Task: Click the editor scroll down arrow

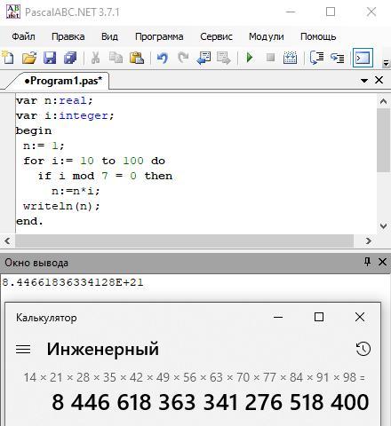Action: click(x=383, y=226)
